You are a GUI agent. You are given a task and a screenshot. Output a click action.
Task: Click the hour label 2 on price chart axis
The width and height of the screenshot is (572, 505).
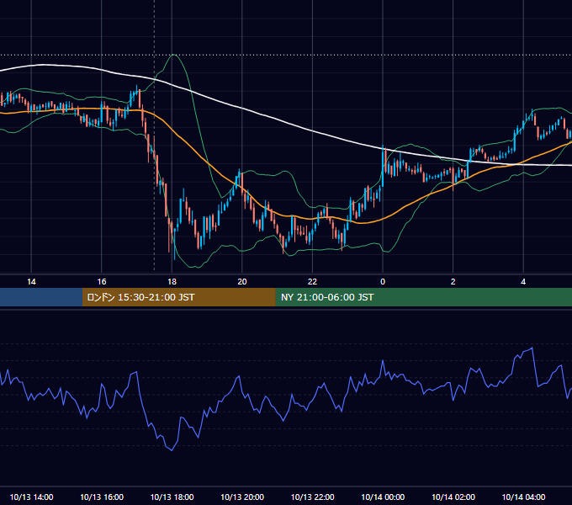point(453,281)
